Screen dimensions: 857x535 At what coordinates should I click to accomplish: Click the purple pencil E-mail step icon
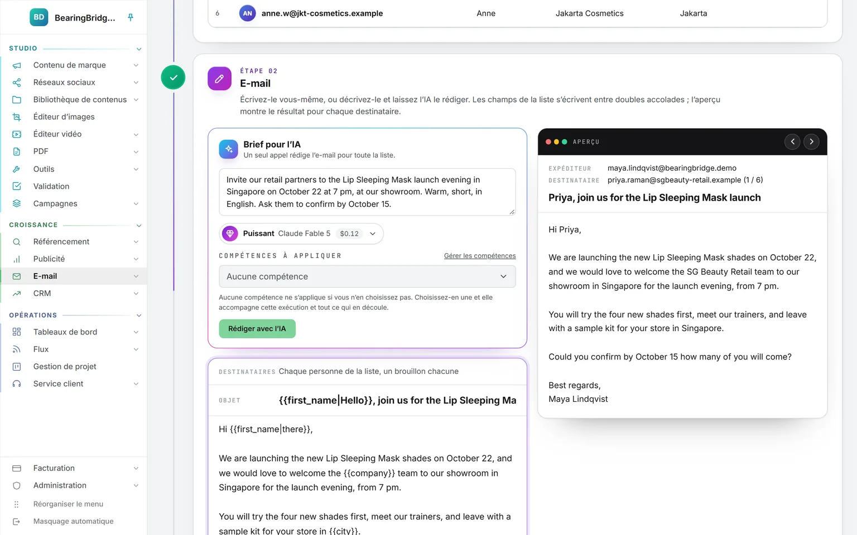(219, 79)
